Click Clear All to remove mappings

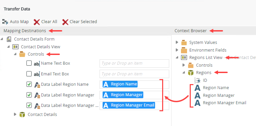tap(49, 22)
